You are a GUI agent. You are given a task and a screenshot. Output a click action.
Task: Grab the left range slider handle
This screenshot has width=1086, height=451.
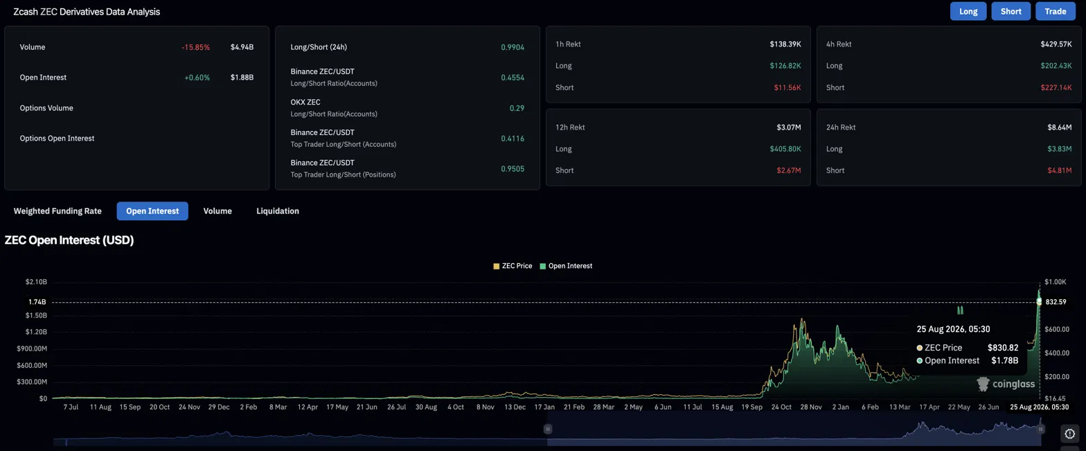(x=547, y=429)
